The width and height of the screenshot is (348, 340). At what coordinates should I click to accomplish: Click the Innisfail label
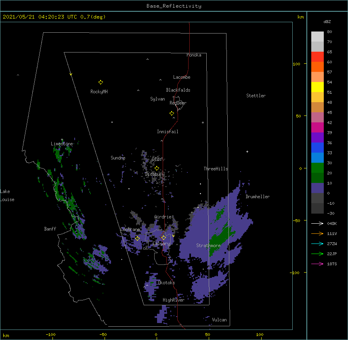pyautogui.click(x=168, y=132)
